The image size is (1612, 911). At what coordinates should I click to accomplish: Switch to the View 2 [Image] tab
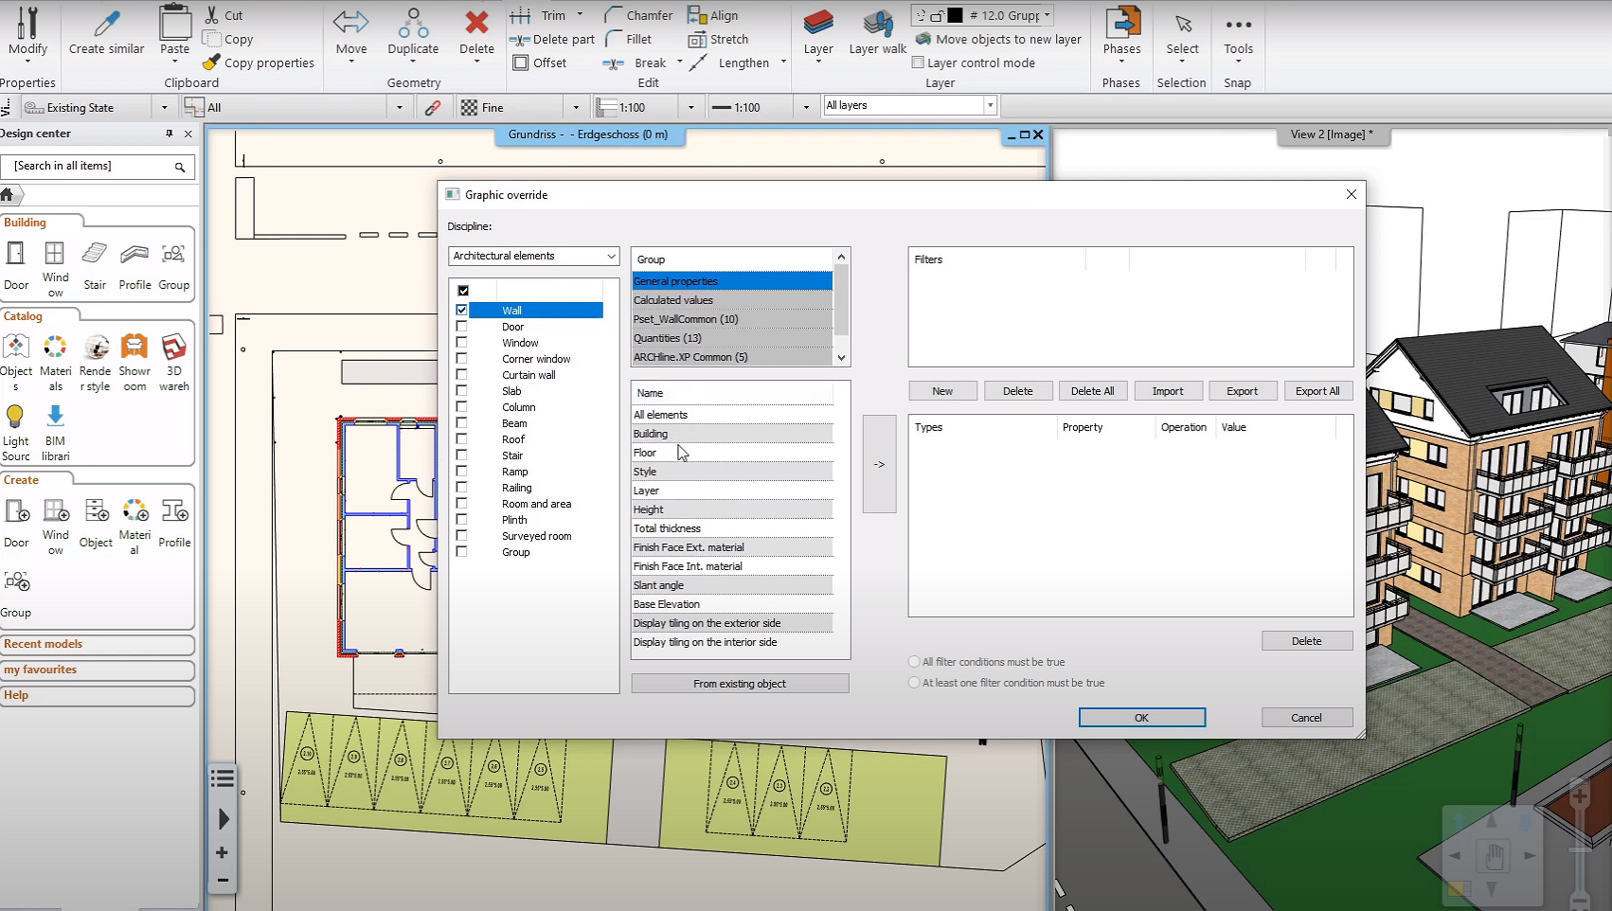[1331, 134]
